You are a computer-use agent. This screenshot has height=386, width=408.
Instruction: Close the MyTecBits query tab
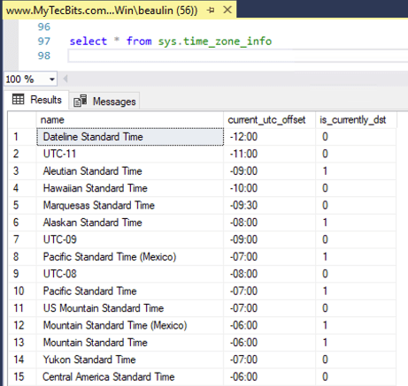tap(227, 10)
